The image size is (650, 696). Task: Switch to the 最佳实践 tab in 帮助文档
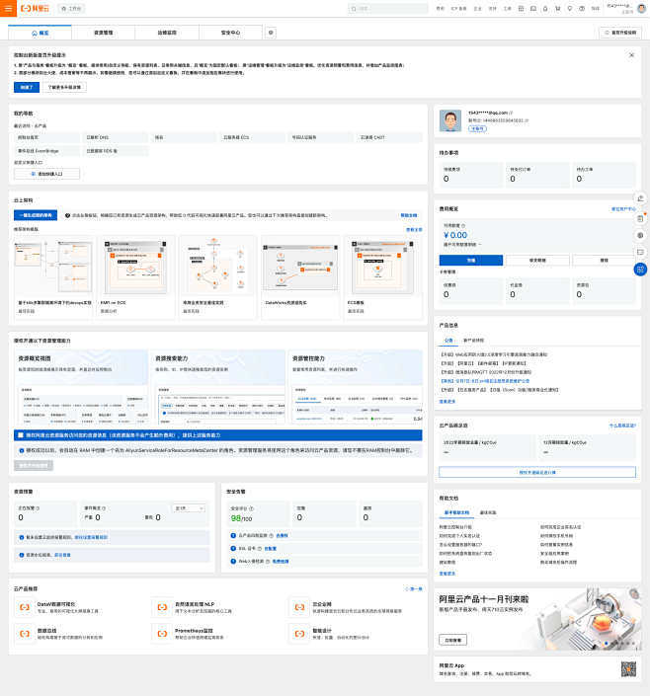pos(488,512)
